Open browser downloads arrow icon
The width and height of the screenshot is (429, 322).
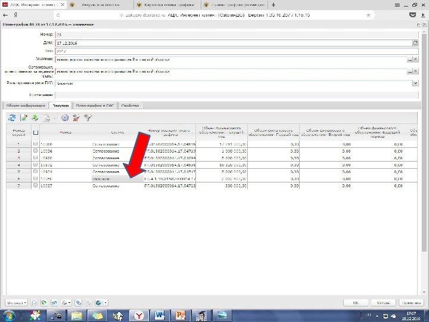click(423, 15)
